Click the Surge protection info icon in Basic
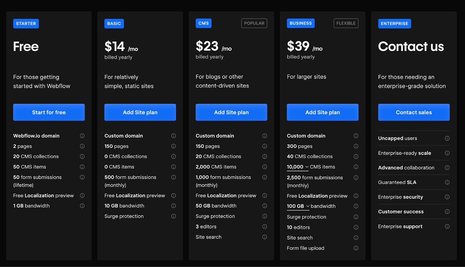 point(174,216)
